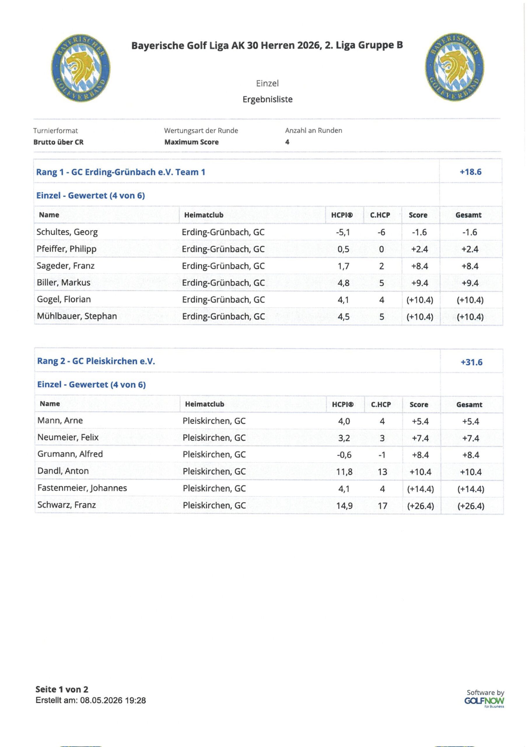Select player 'Mühlbauer, Stephan'
This screenshot has width=528, height=747.
77,316
